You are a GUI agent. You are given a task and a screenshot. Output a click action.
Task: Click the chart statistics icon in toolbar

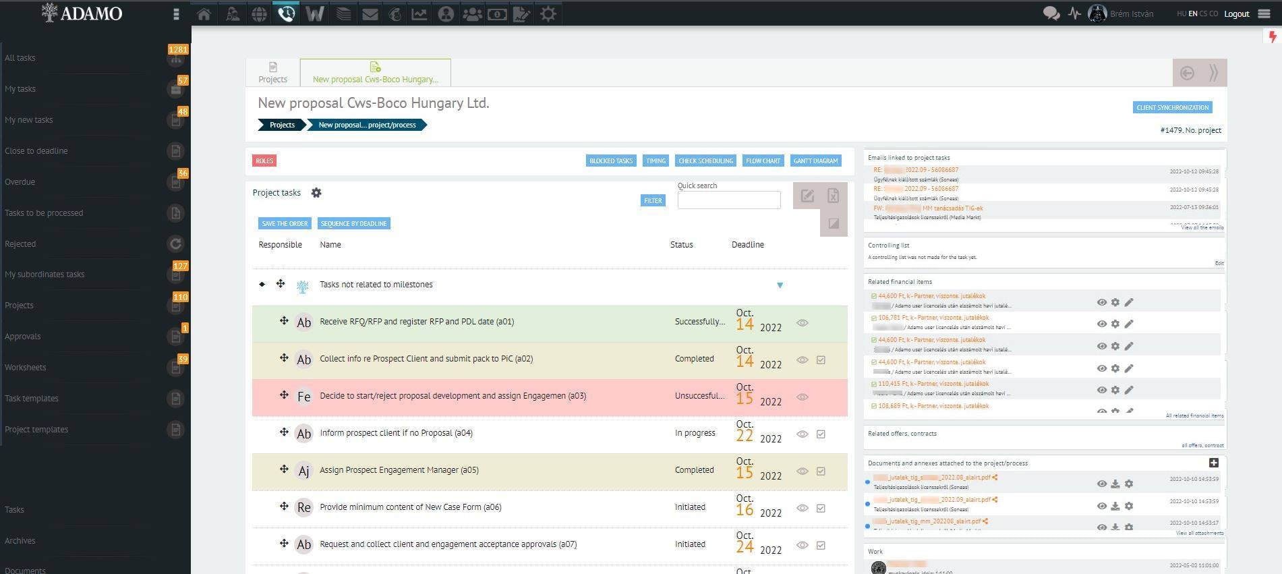coord(419,13)
